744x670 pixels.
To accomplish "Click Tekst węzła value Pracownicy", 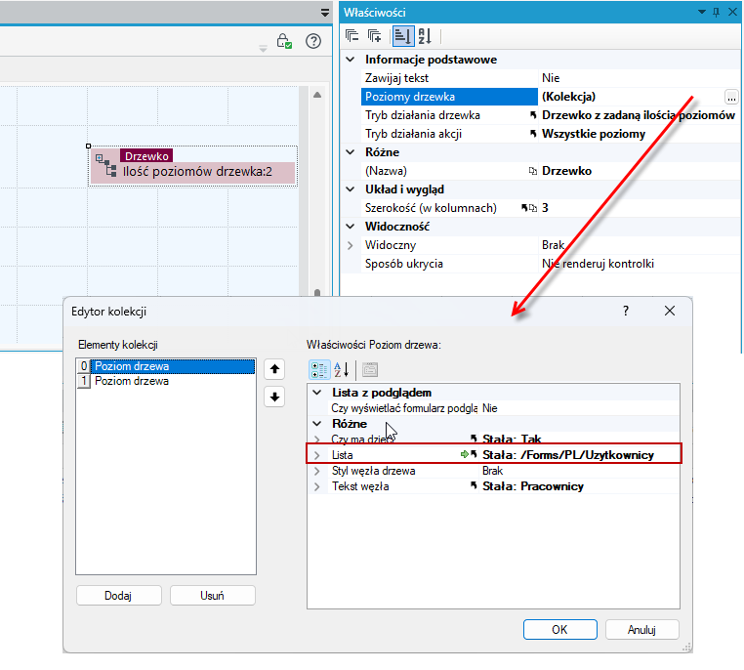I will (x=533, y=486).
